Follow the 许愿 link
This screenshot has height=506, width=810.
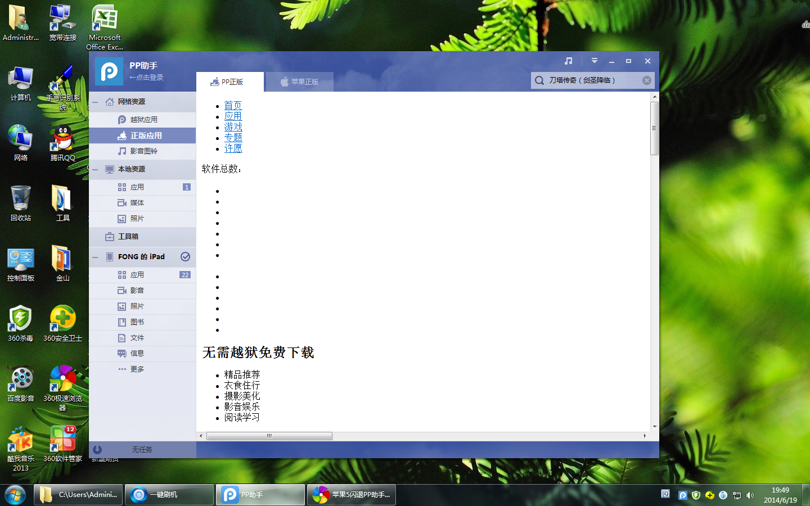point(233,148)
